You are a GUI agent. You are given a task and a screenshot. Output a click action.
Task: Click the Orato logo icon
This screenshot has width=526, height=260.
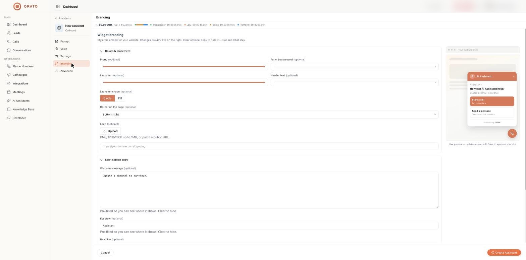[x=17, y=6]
